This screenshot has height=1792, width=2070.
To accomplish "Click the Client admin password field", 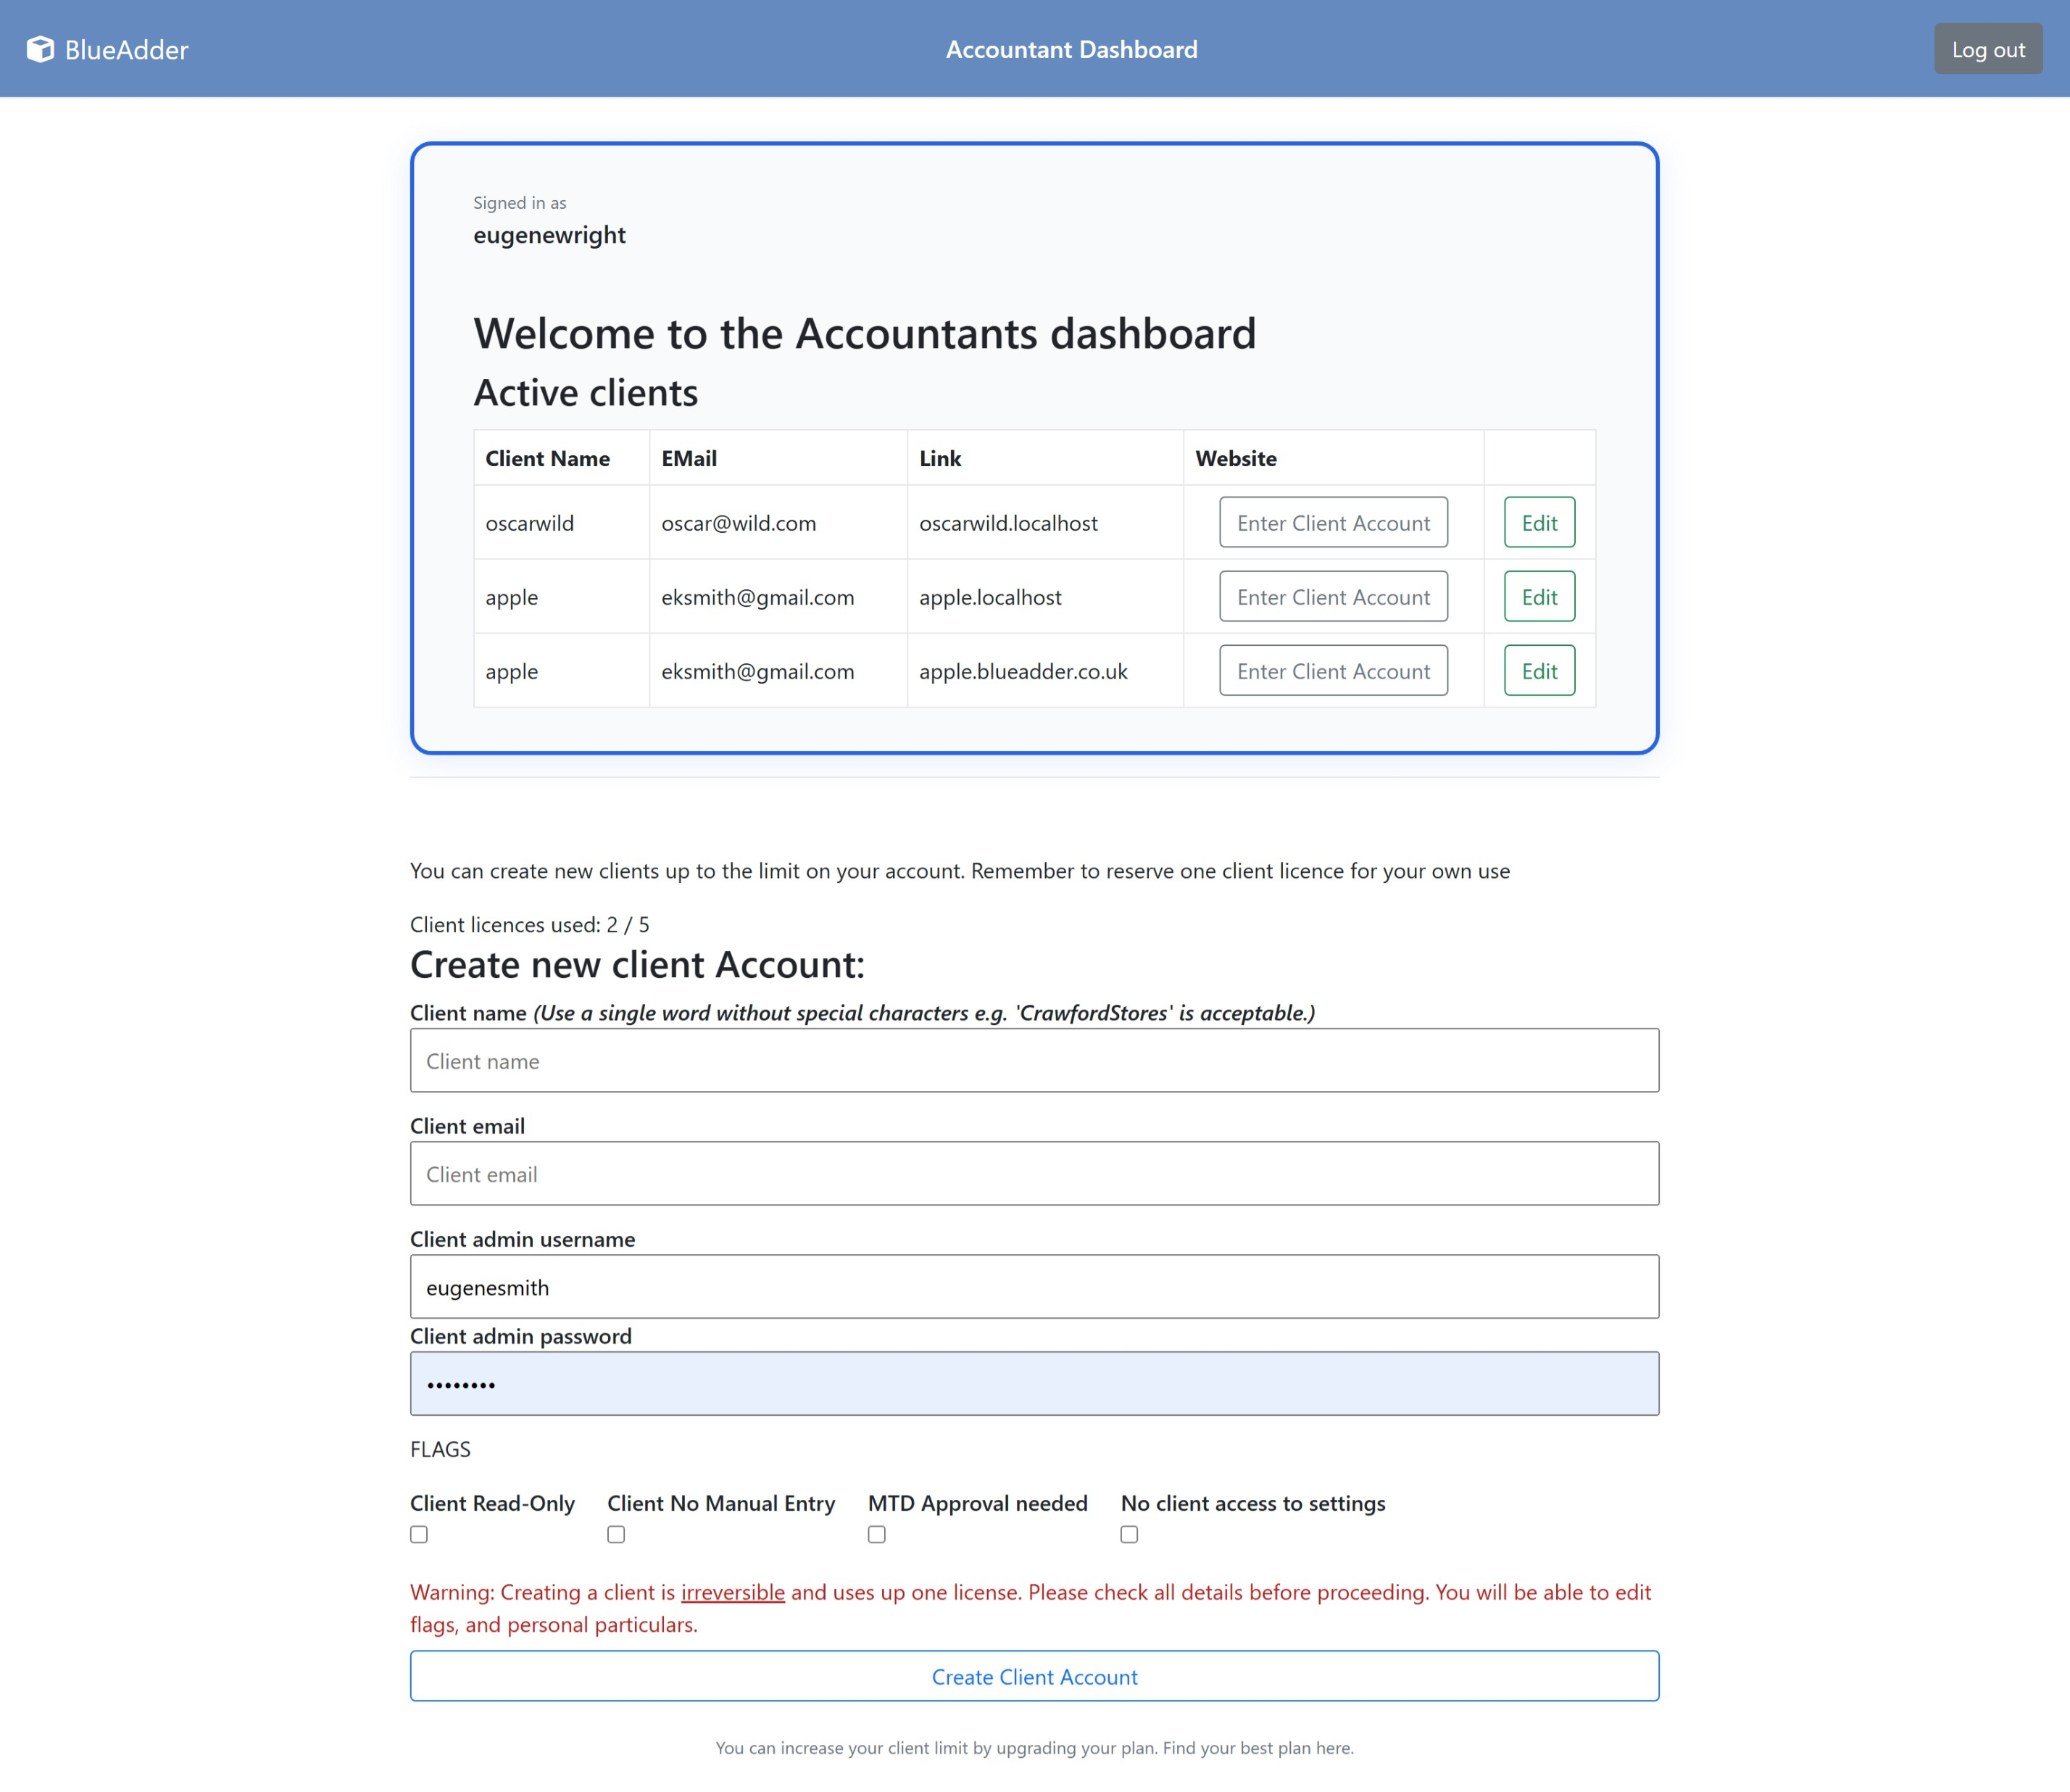I will pyautogui.click(x=1034, y=1383).
